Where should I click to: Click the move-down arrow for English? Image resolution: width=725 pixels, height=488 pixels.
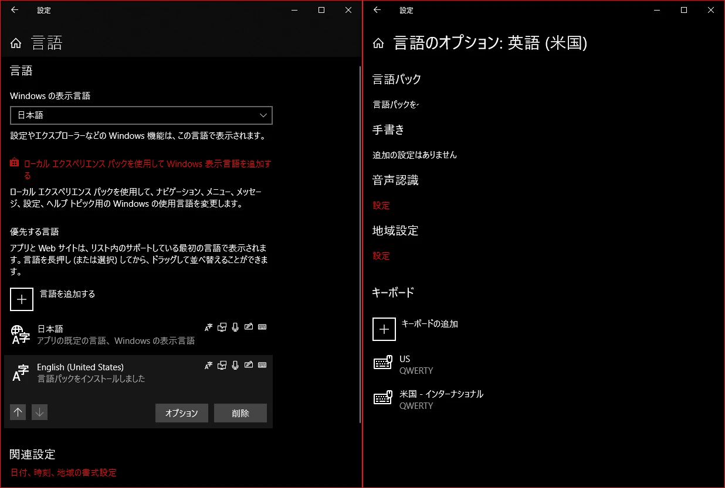[x=39, y=412]
